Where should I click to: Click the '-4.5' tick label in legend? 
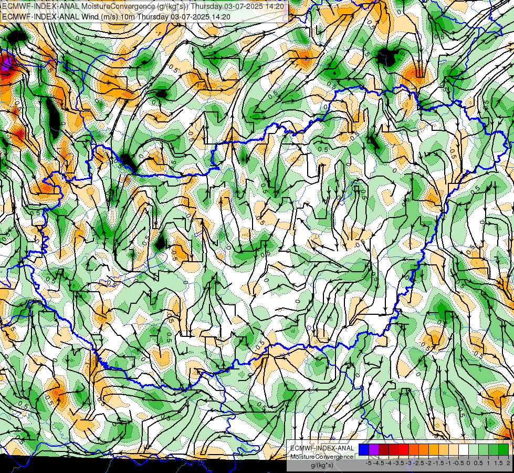[x=379, y=463]
